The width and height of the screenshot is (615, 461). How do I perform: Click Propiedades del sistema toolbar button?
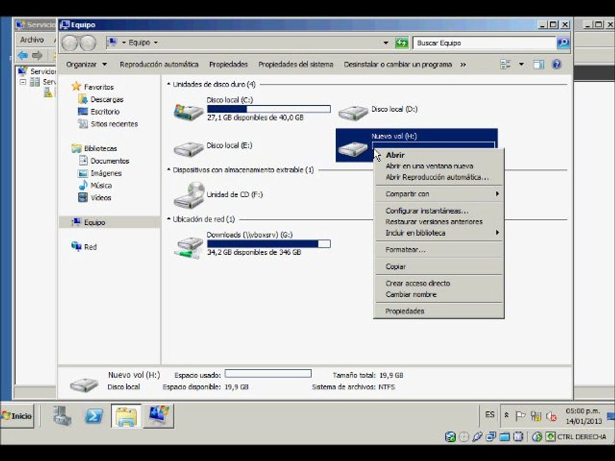pyautogui.click(x=295, y=64)
